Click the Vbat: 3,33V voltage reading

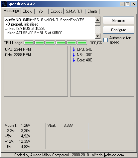tap(60, 125)
